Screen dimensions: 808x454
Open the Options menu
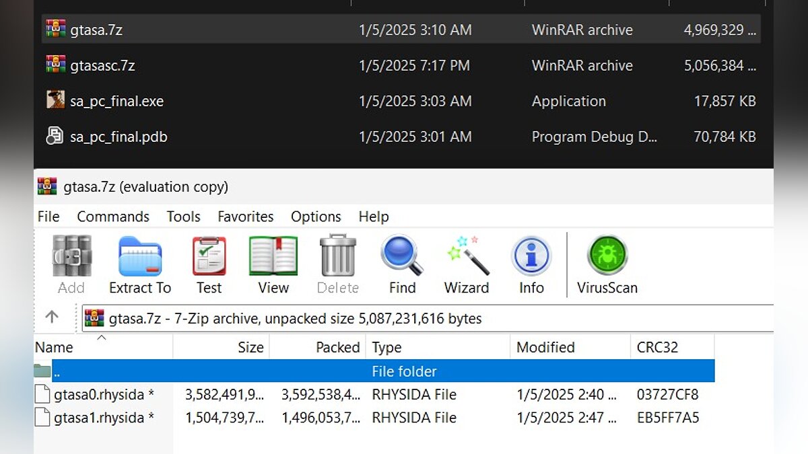tap(316, 217)
